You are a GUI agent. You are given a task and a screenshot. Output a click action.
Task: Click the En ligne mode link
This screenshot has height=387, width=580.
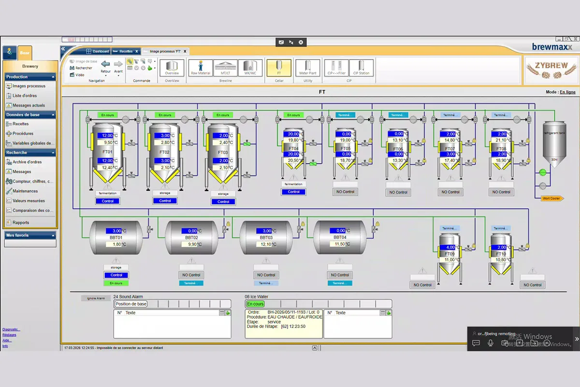[x=567, y=92]
